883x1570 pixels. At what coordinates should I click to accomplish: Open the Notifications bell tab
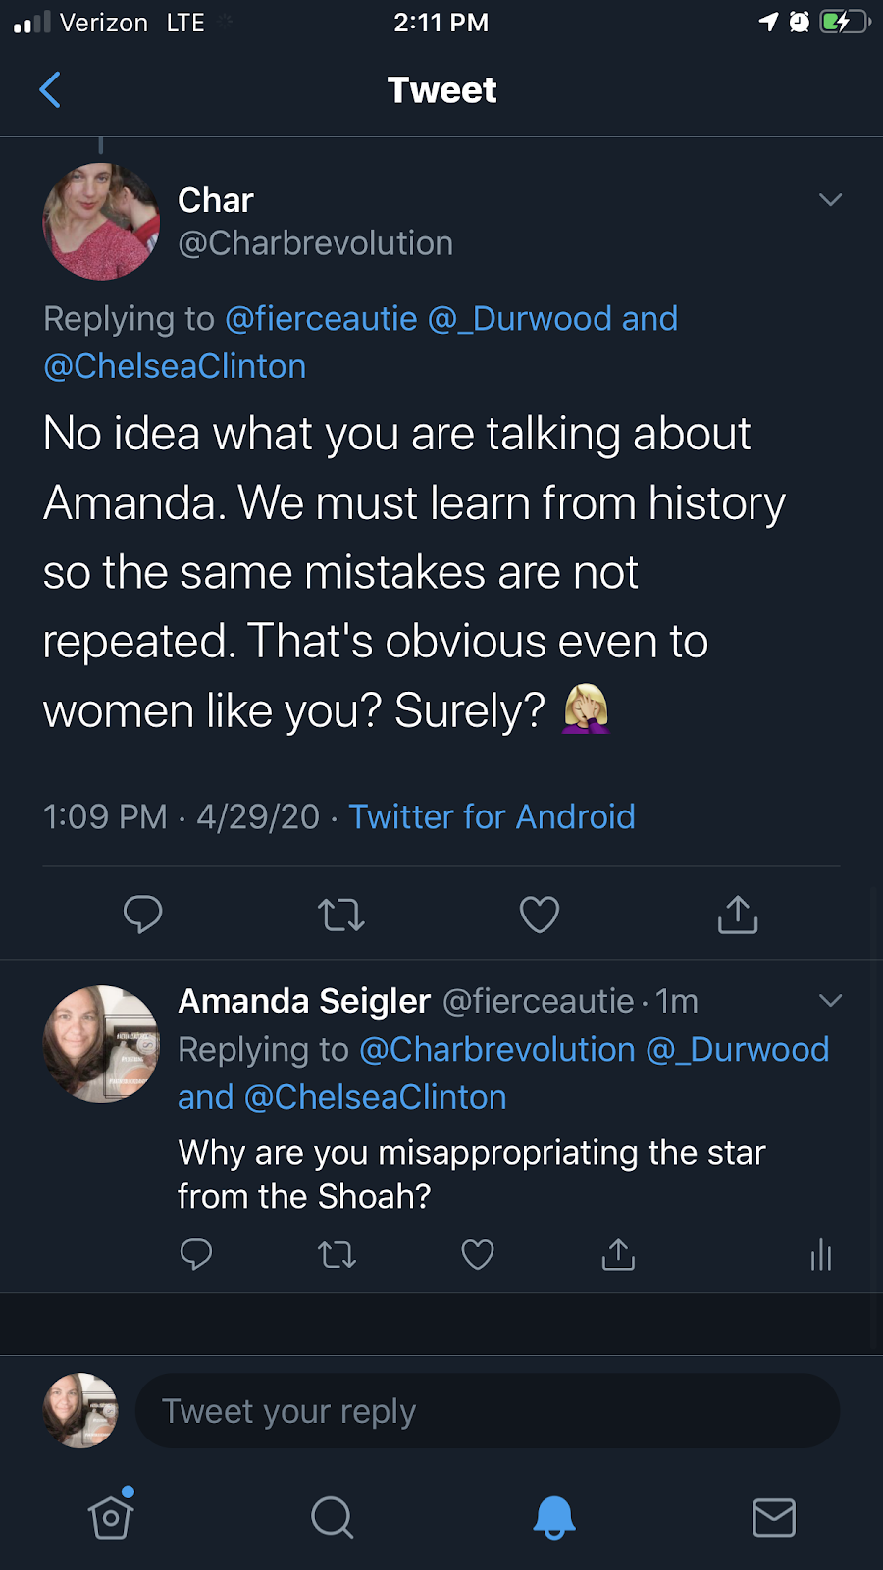tap(553, 1517)
